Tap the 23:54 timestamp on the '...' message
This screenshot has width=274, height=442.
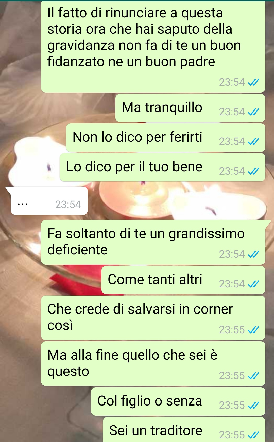point(68,205)
